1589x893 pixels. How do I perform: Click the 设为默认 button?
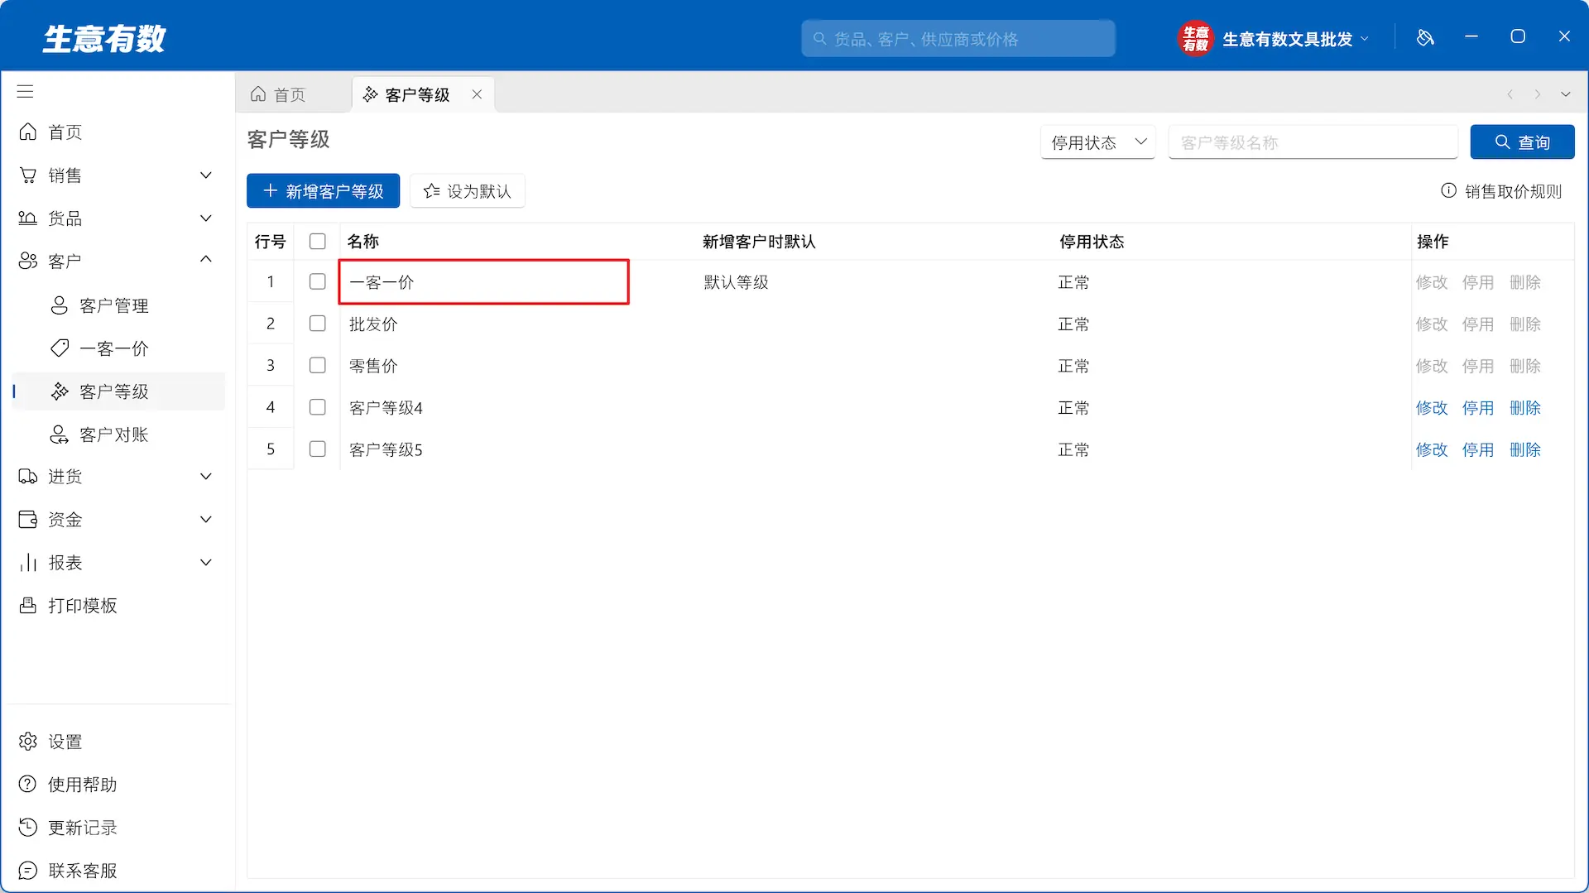click(468, 191)
